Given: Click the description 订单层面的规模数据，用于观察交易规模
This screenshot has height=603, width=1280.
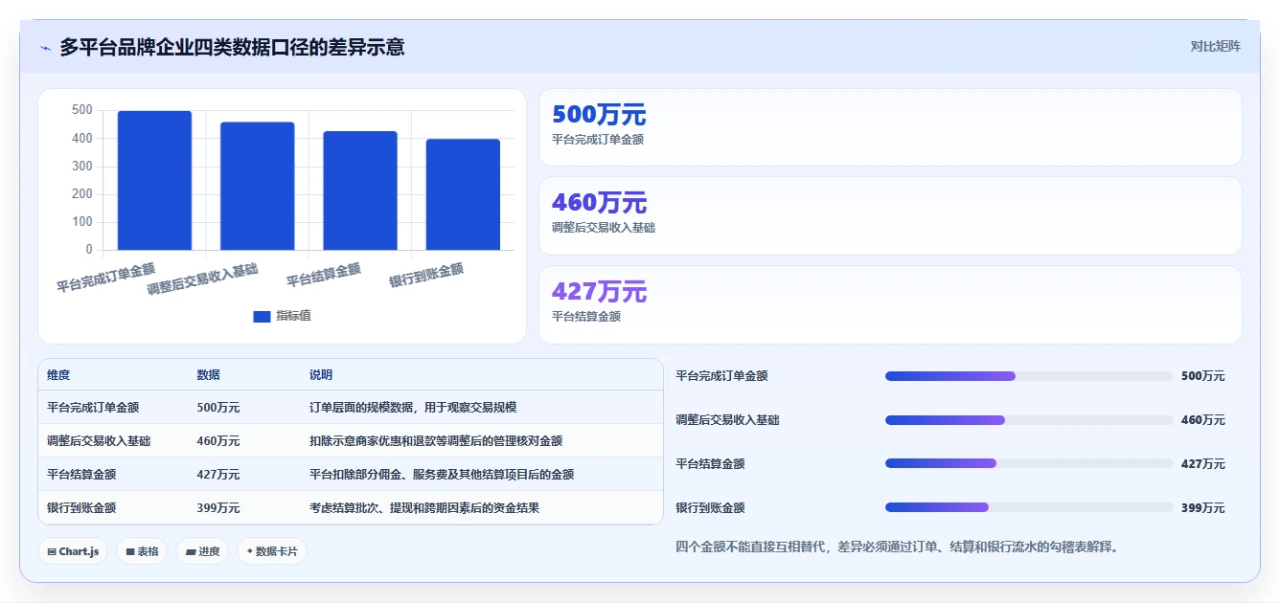Looking at the screenshot, I should tap(413, 407).
